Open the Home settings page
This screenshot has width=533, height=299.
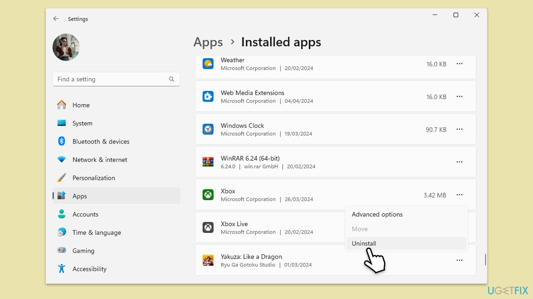click(x=81, y=105)
